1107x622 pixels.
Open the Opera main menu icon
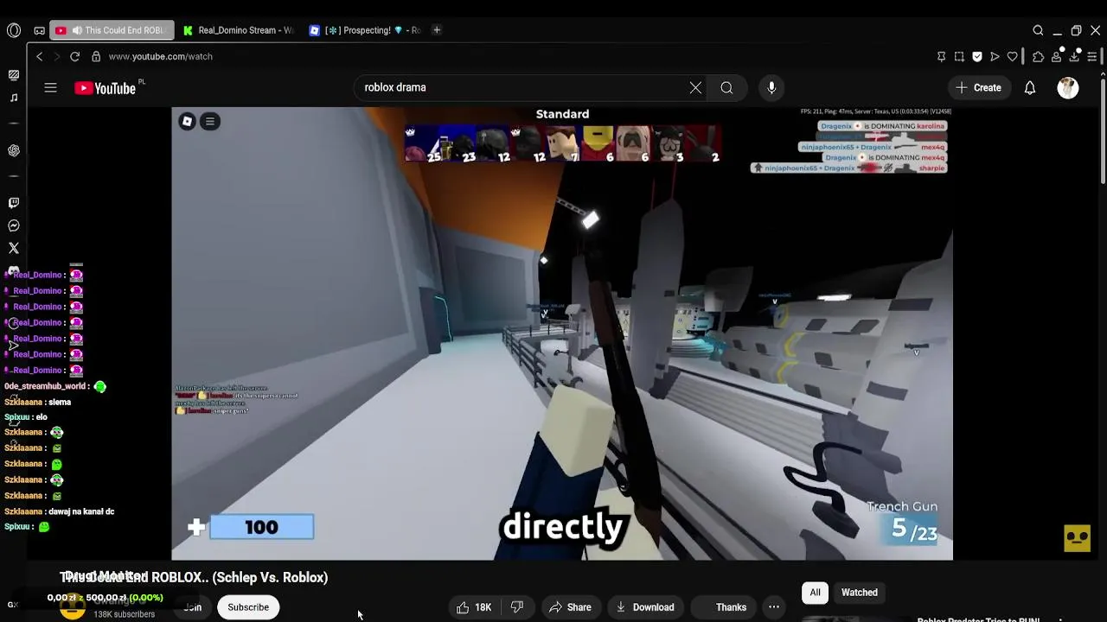pyautogui.click(x=14, y=30)
